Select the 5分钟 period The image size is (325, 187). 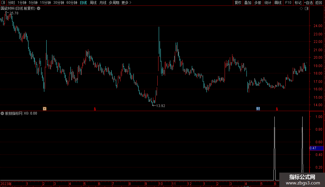(33, 3)
